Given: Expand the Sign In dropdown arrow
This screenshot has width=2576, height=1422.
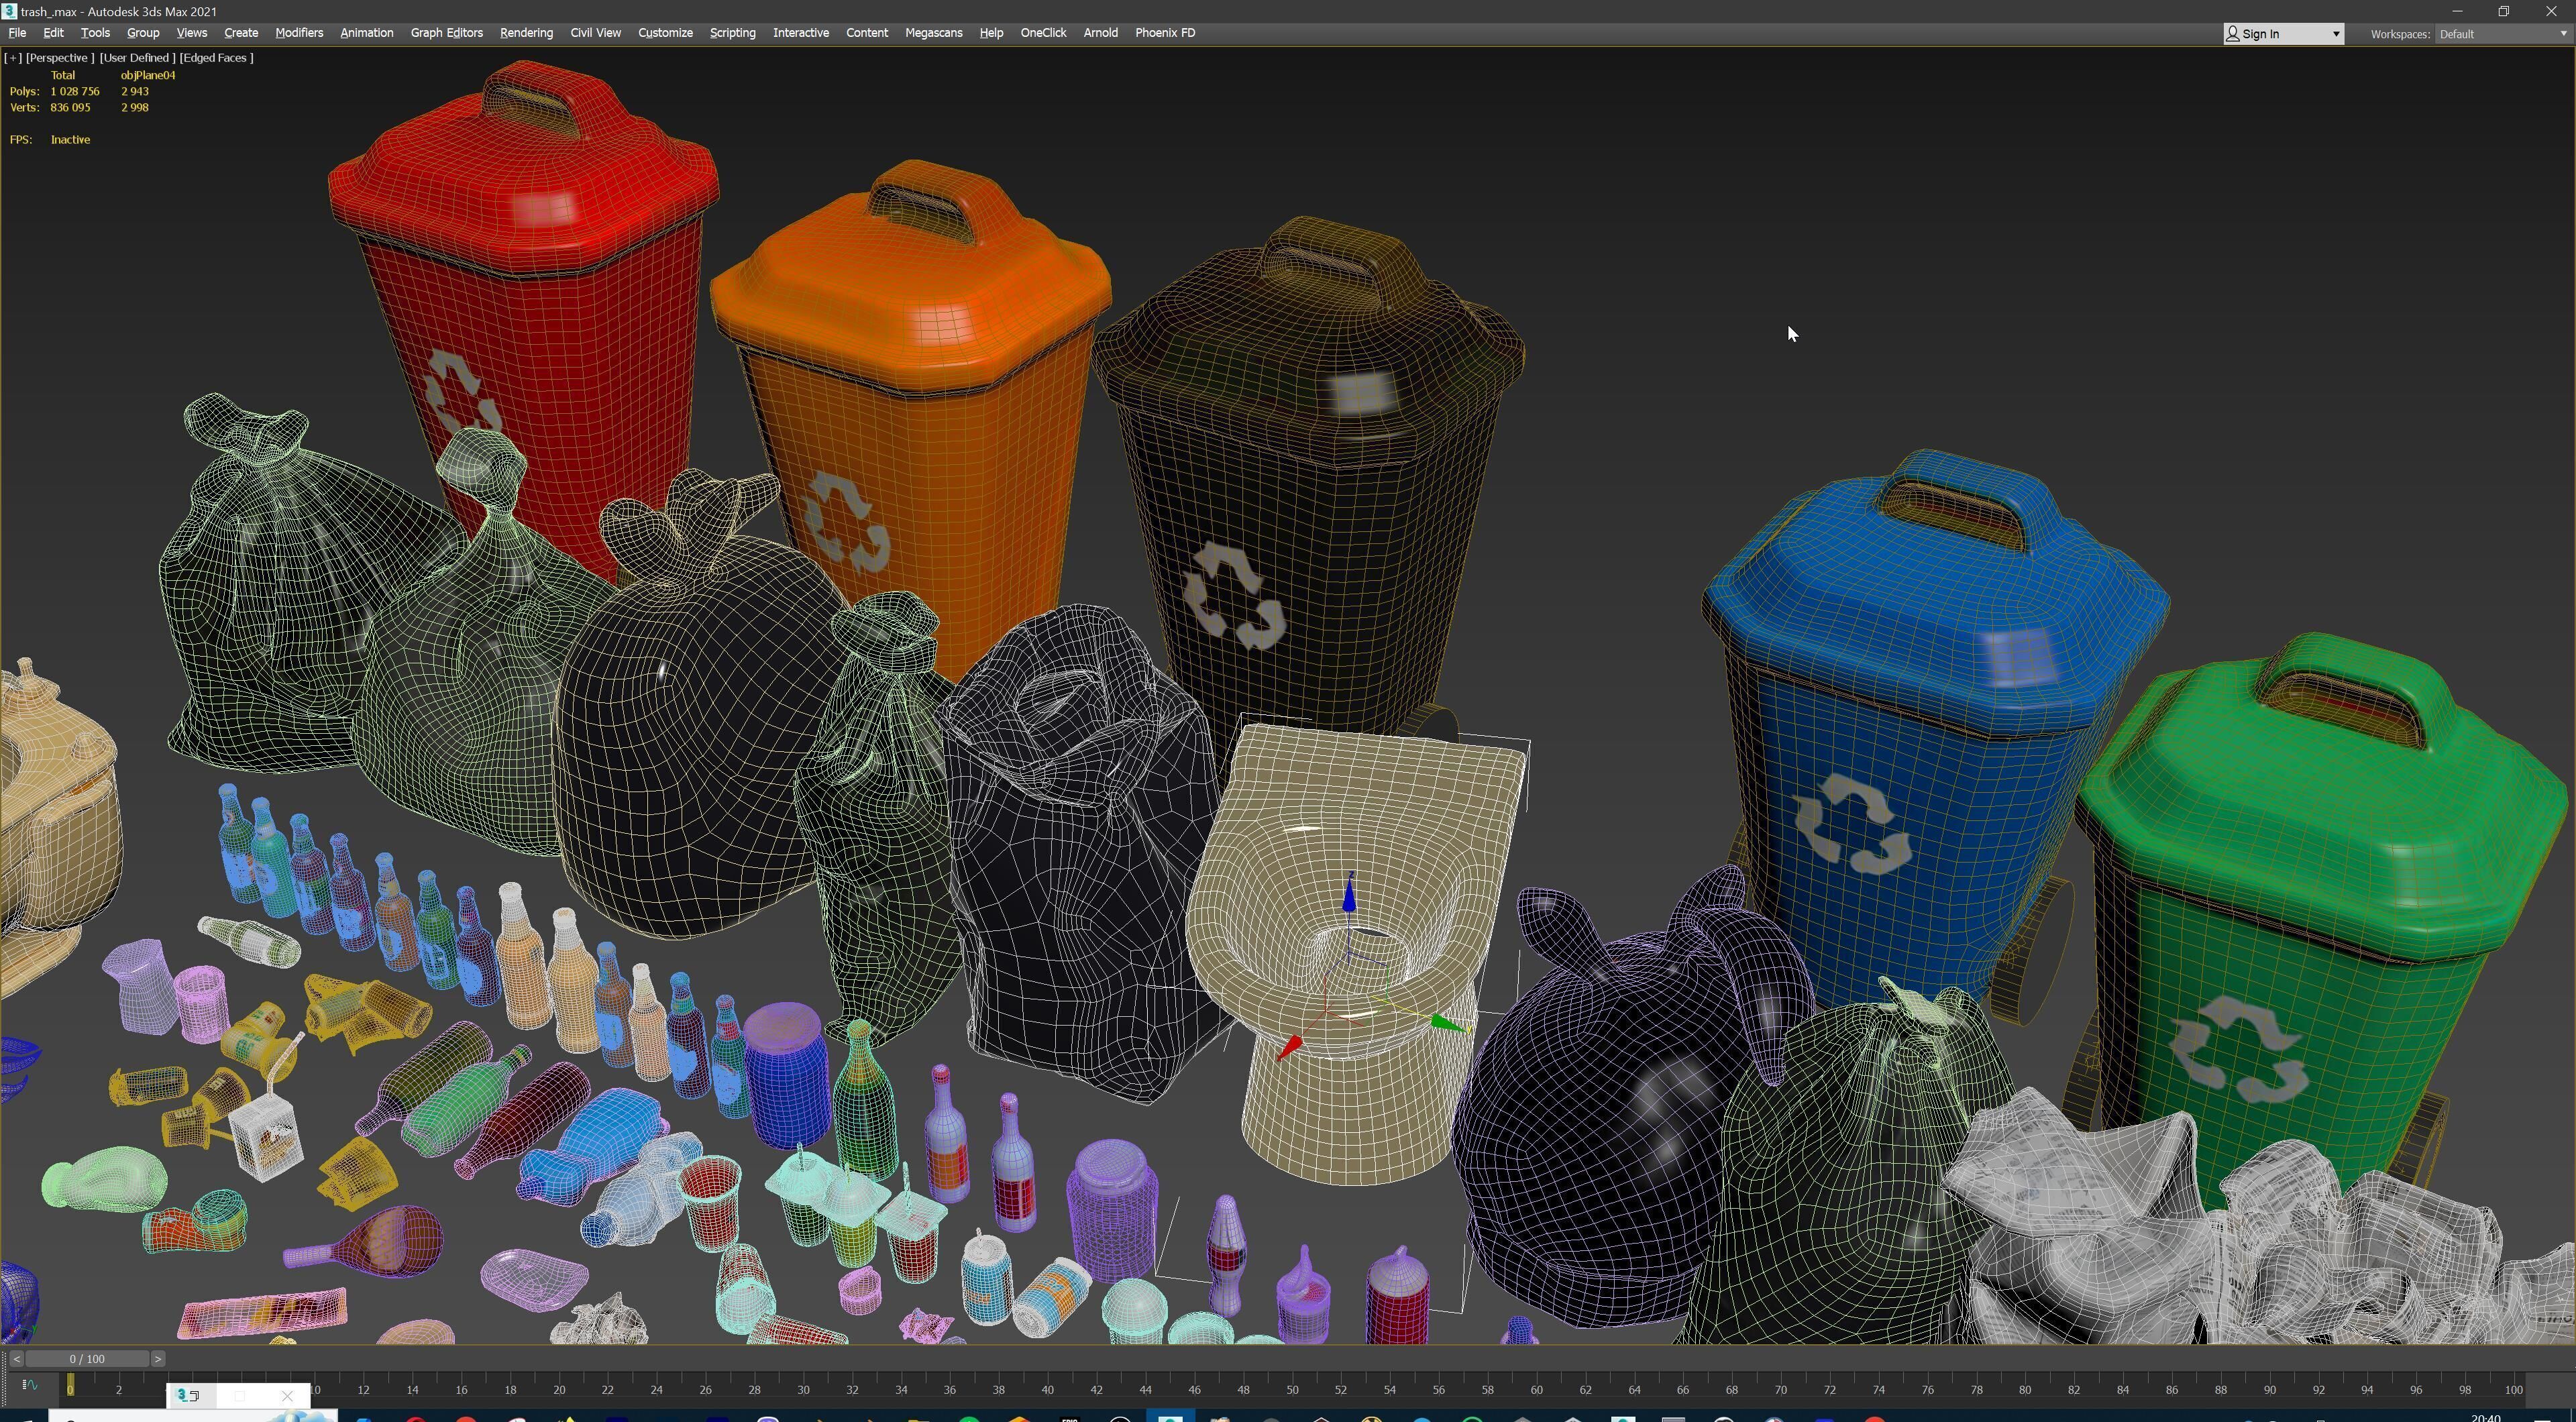Looking at the screenshot, I should tap(2336, 34).
